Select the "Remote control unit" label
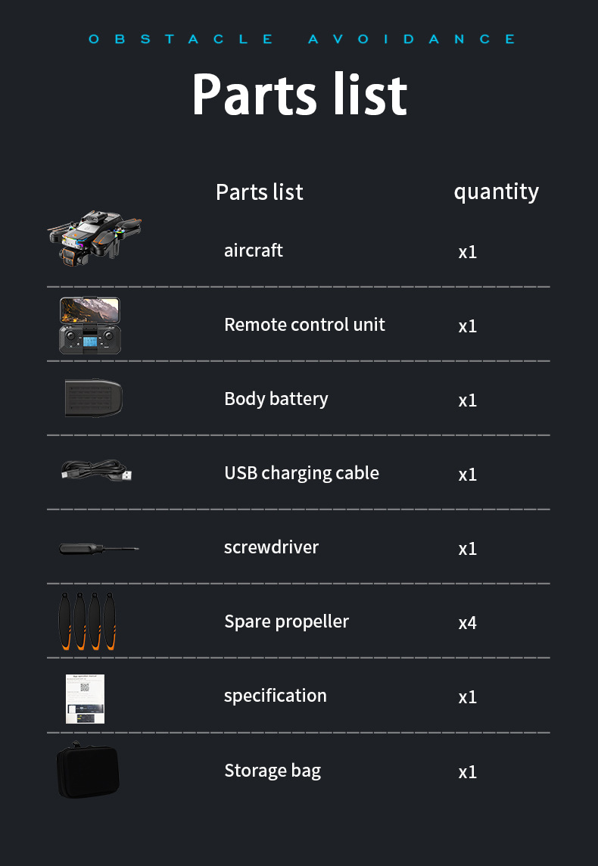 coord(304,325)
